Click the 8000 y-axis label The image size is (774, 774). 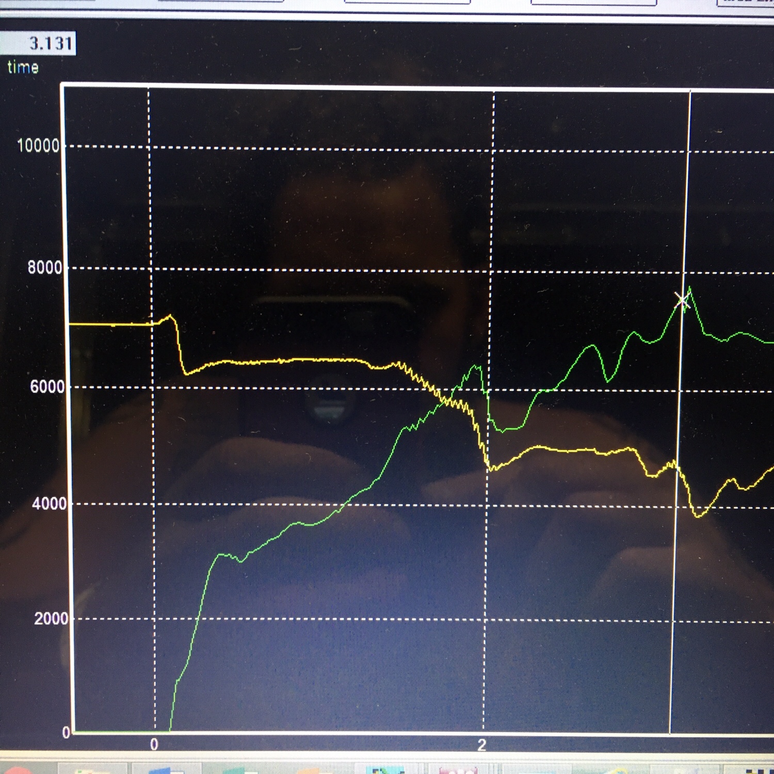coord(45,268)
